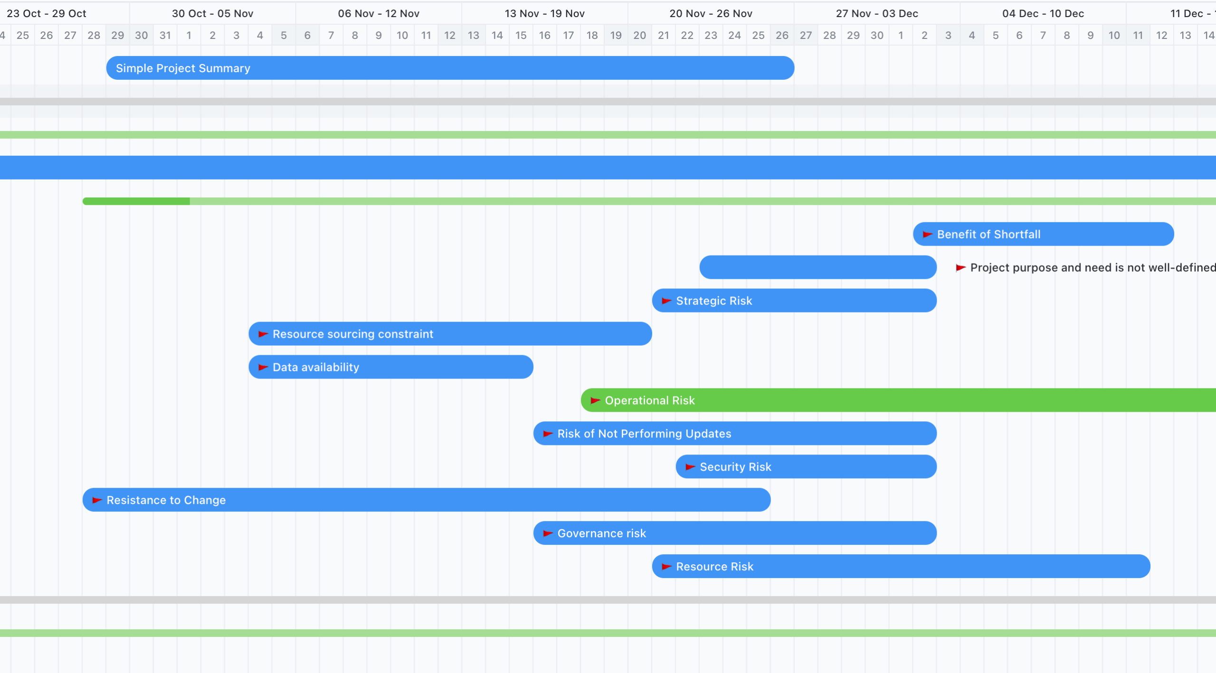Click the flag beside Project purpose label
The width and height of the screenshot is (1216, 673).
960,267
